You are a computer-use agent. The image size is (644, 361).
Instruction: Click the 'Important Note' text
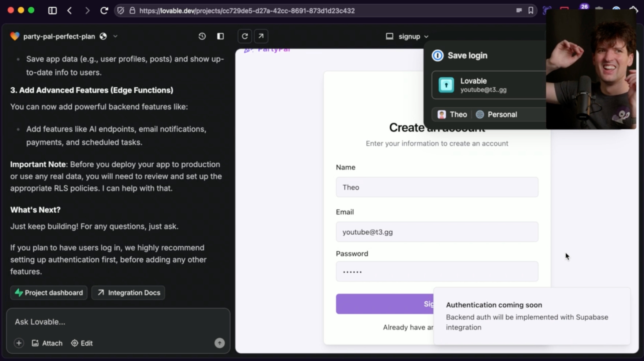[x=38, y=164]
